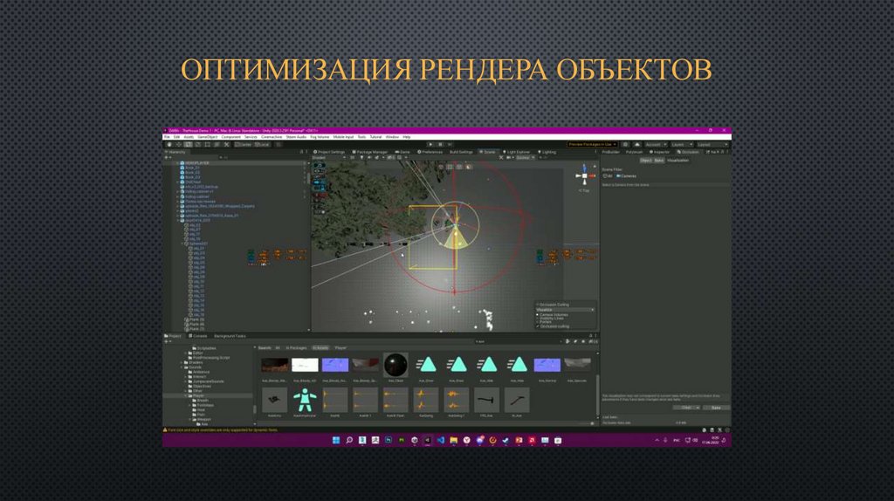Screen dimensions: 894x501
Task: Select Cameras in Scene Filter
Action: coord(627,176)
